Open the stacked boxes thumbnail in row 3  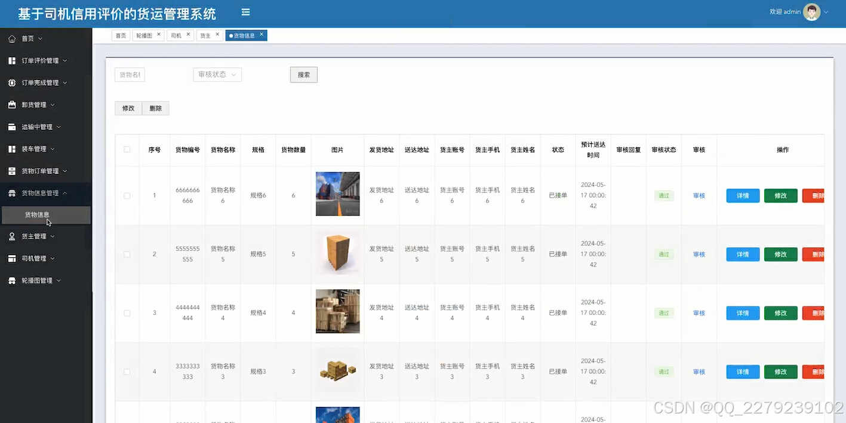337,311
